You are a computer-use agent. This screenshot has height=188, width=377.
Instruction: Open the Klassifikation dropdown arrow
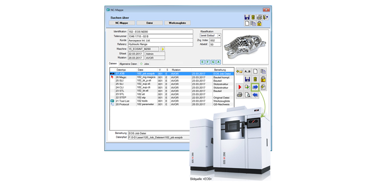point(219,36)
